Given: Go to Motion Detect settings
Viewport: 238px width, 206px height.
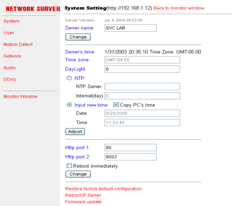Looking at the screenshot, I should 18,45.
